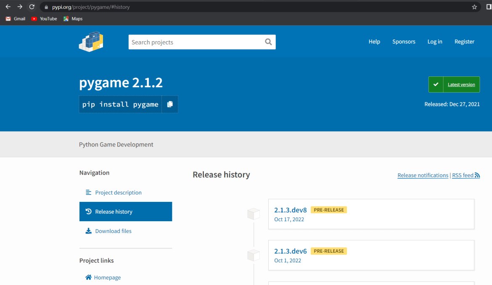
Task: Click the Oct 1, 2022 date
Action: 287,260
